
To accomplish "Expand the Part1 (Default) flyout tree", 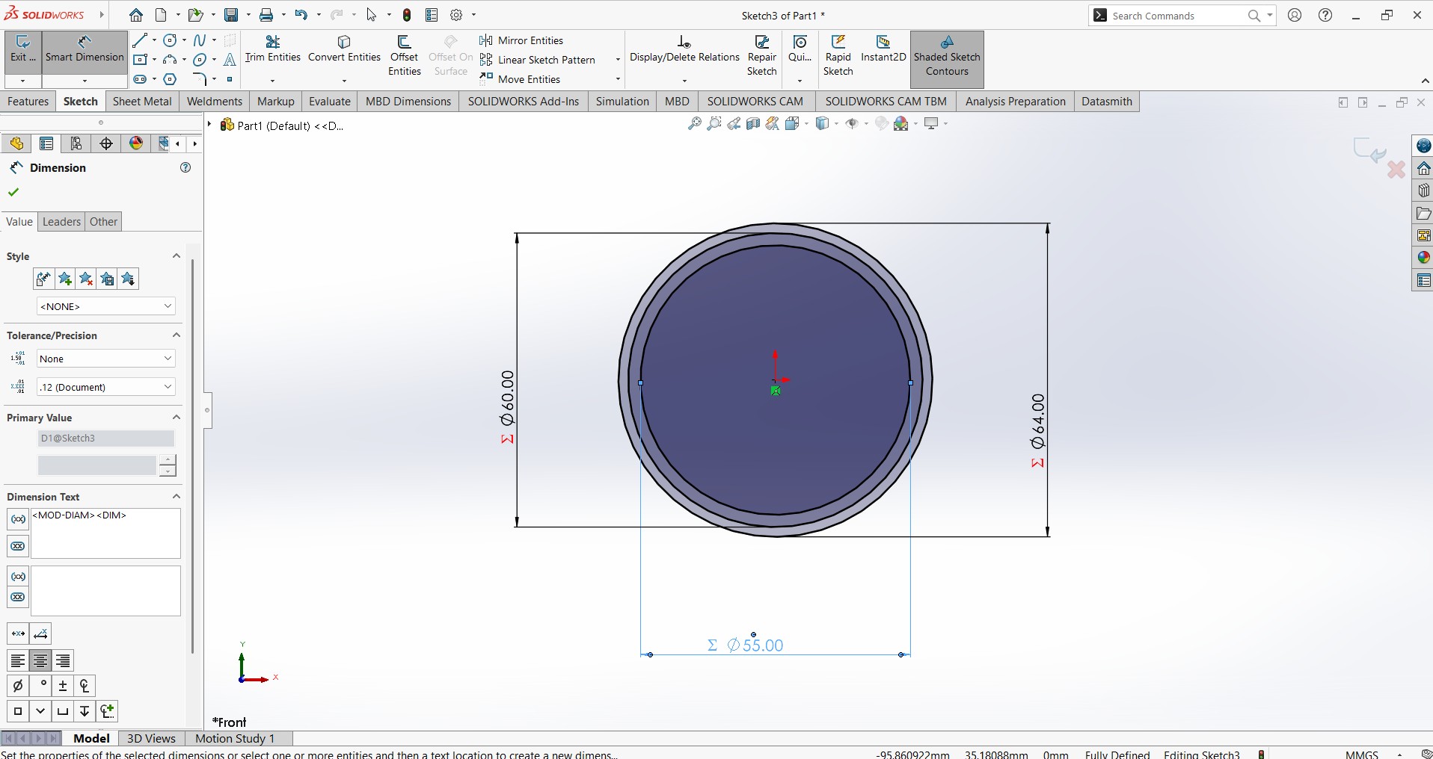I will pyautogui.click(x=210, y=125).
